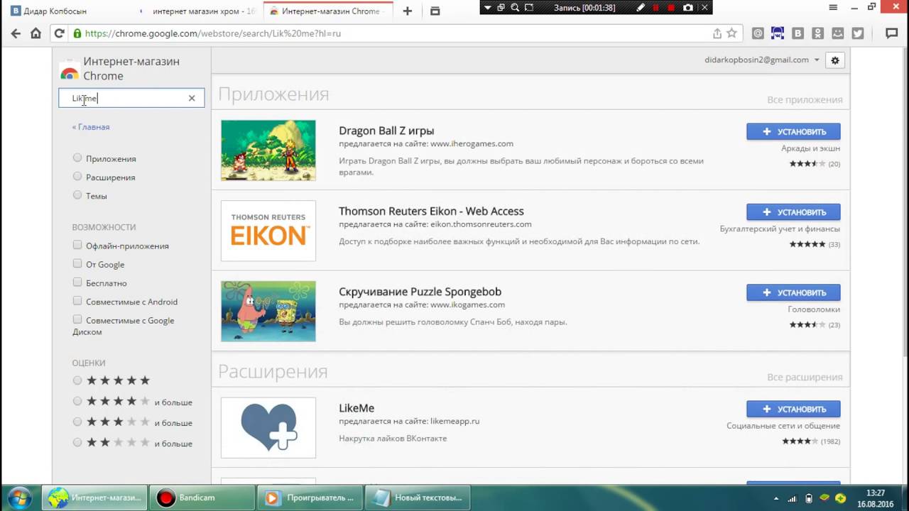
Task: Select the Темы radio button
Action: pos(77,194)
